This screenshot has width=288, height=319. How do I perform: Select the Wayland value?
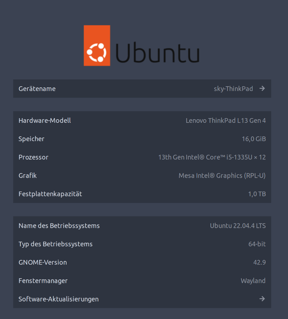253,281
